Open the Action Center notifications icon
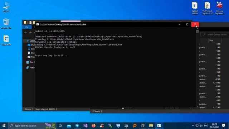The height and width of the screenshot is (129, 229). pyautogui.click(x=223, y=126)
